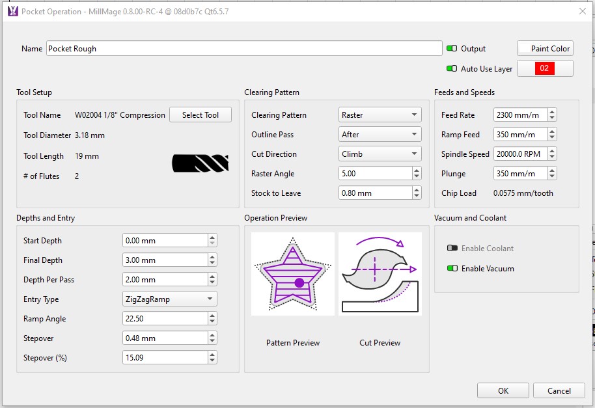Increase Stepover mm with the up arrow
Viewport: 595px width, 408px height.
click(212, 335)
